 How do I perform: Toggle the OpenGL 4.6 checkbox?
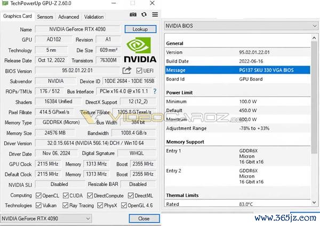(x=124, y=205)
